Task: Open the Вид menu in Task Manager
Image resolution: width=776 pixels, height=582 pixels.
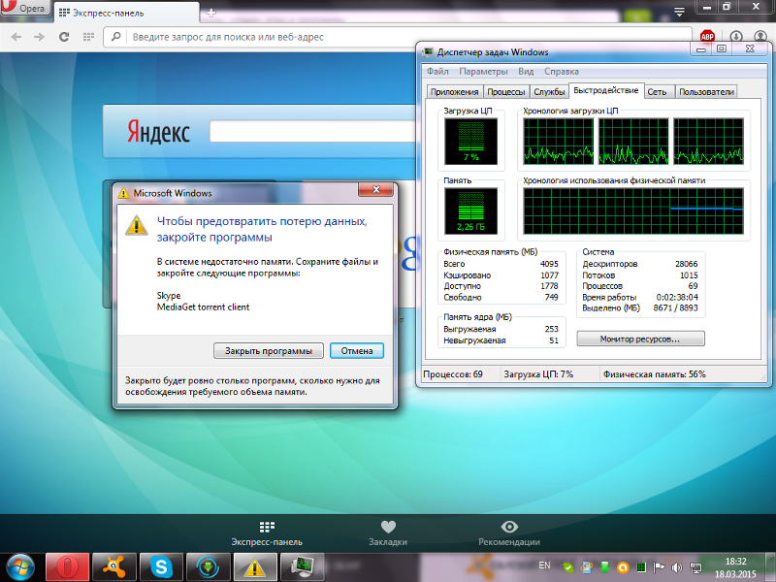Action: tap(526, 72)
